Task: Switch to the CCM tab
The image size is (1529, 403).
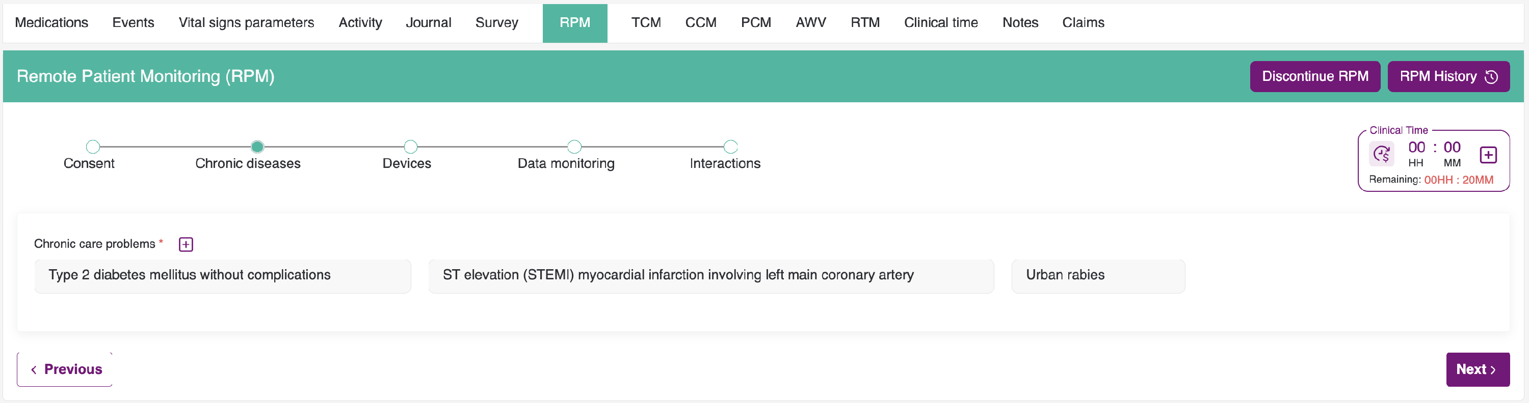Action: pos(700,22)
